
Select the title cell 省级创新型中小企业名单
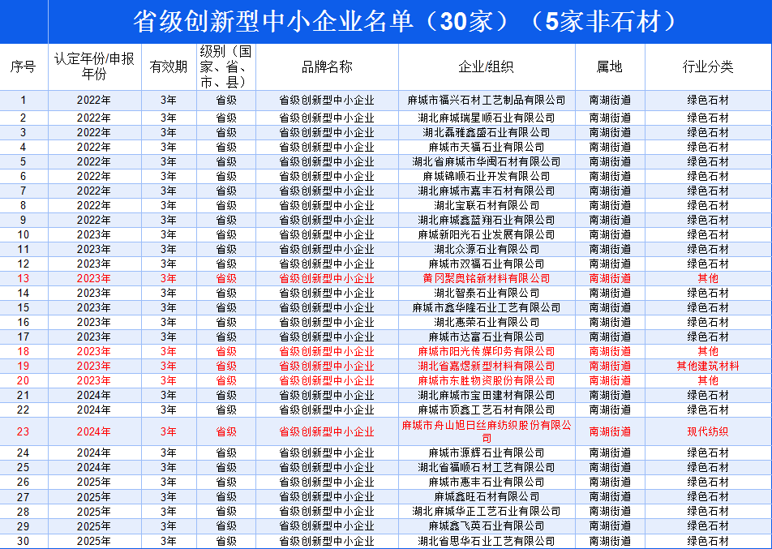(410, 22)
